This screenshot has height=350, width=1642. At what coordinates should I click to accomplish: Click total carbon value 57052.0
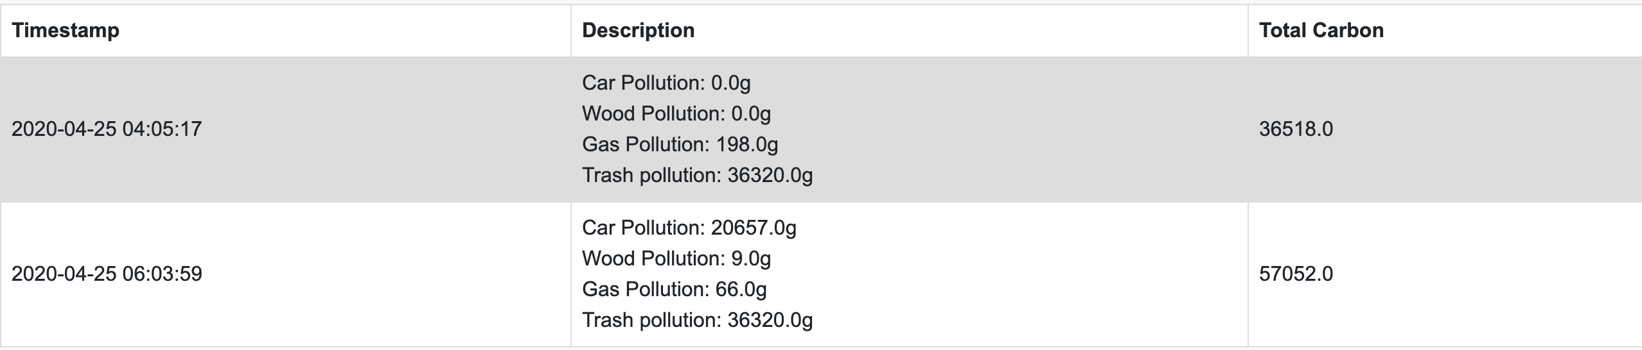coord(1296,274)
